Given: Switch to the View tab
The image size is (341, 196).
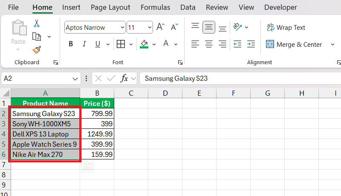Looking at the screenshot, I should click(246, 7).
